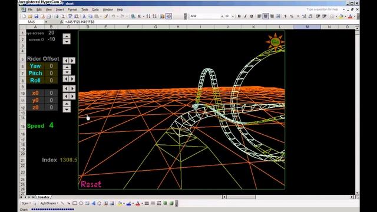Select the Oval drawing tool

point(81,203)
